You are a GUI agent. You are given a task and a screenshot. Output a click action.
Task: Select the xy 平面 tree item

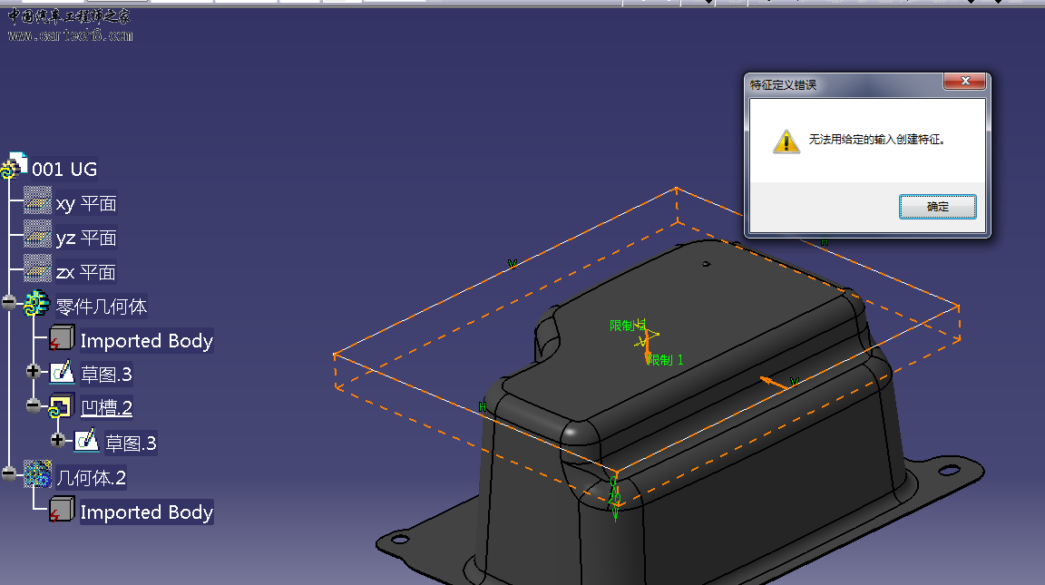[x=86, y=204]
